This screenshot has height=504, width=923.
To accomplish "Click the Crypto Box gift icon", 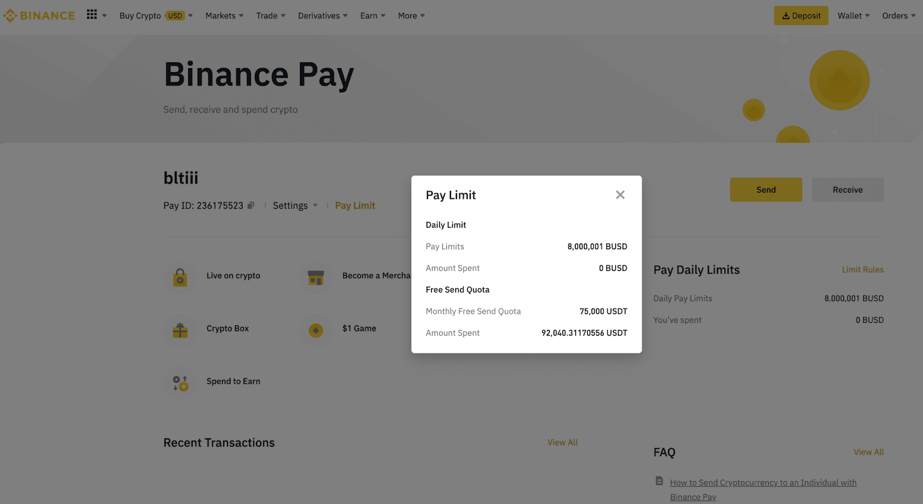I will point(180,330).
